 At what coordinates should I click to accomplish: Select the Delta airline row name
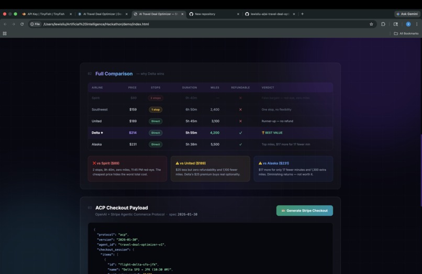[97, 133]
